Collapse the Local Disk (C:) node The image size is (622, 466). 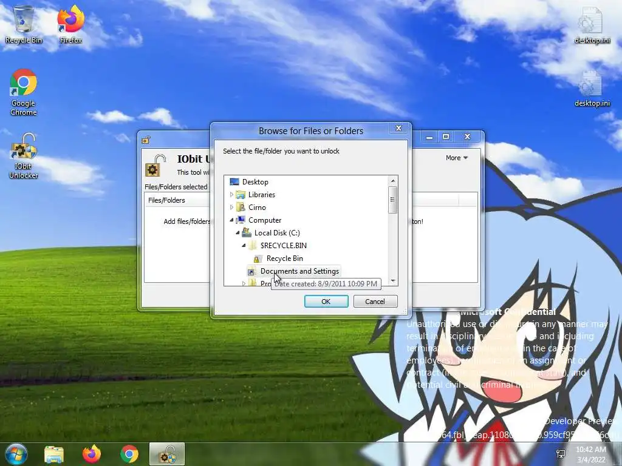(238, 232)
